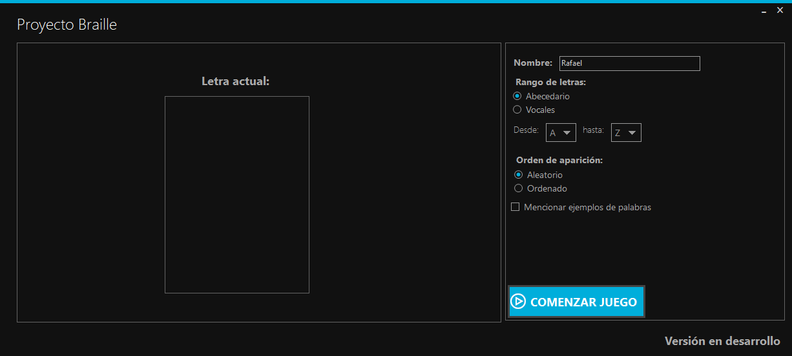The image size is (792, 356).
Task: Start the game with COMENZAR JUEGO text
Action: (x=583, y=302)
